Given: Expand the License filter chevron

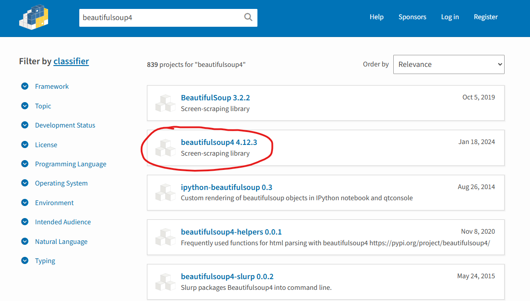Looking at the screenshot, I should click(x=24, y=145).
